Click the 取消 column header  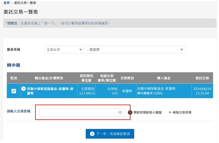point(14,78)
